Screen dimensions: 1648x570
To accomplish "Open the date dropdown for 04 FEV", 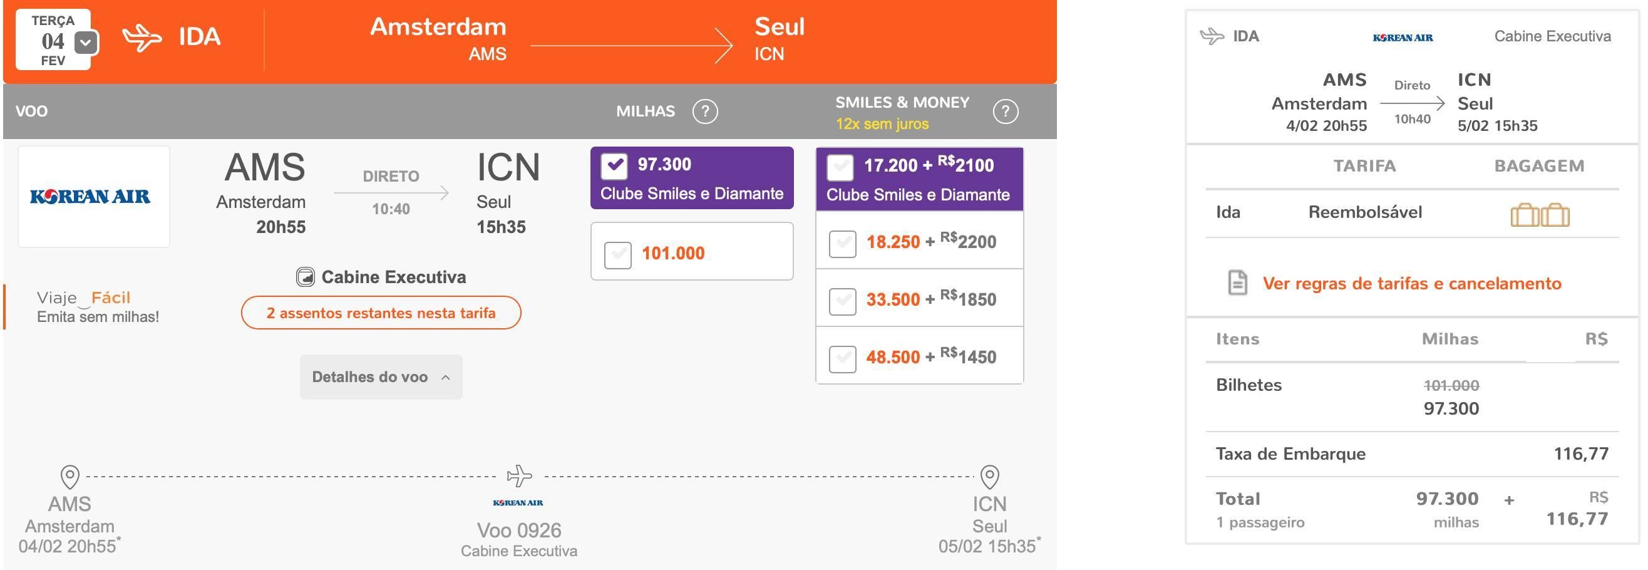I will 86,43.
